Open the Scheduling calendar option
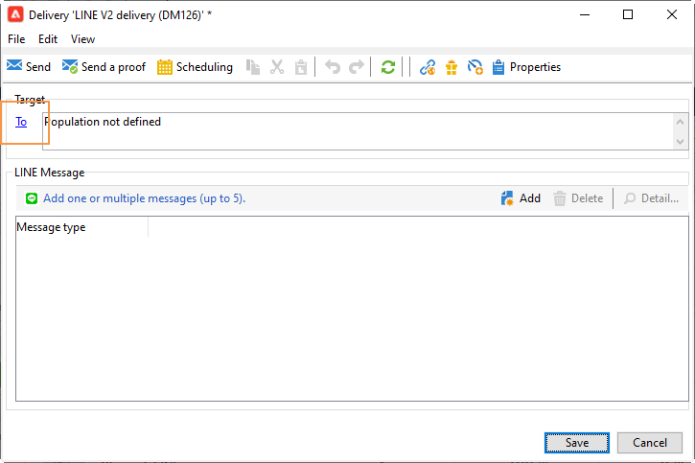The width and height of the screenshot is (695, 463). pos(195,67)
